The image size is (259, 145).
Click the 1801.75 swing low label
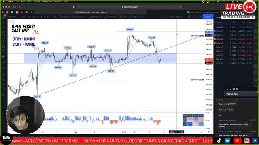click(73, 75)
